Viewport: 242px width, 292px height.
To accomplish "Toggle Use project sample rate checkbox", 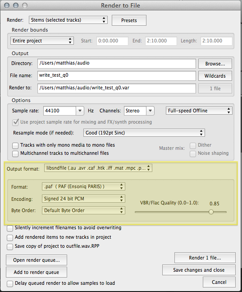I will (x=15, y=122).
